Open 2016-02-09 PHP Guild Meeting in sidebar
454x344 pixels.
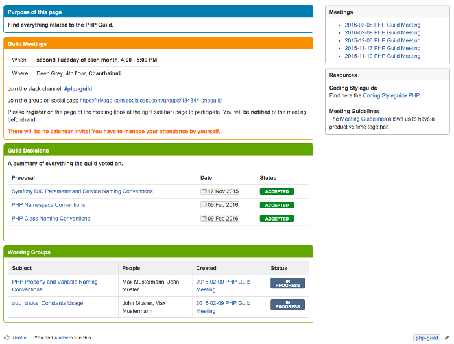coord(382,32)
